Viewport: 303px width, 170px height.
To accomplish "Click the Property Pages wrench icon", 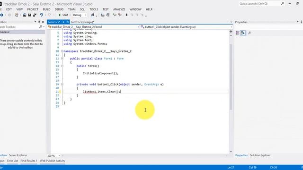I will click(250, 33).
